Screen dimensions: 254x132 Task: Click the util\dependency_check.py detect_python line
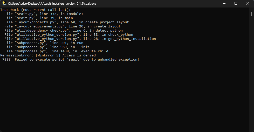pyautogui.click(x=64, y=30)
